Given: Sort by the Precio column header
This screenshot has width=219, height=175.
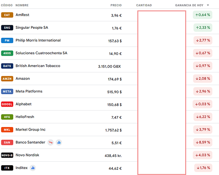Looking at the screenshot, I should click(116, 5).
